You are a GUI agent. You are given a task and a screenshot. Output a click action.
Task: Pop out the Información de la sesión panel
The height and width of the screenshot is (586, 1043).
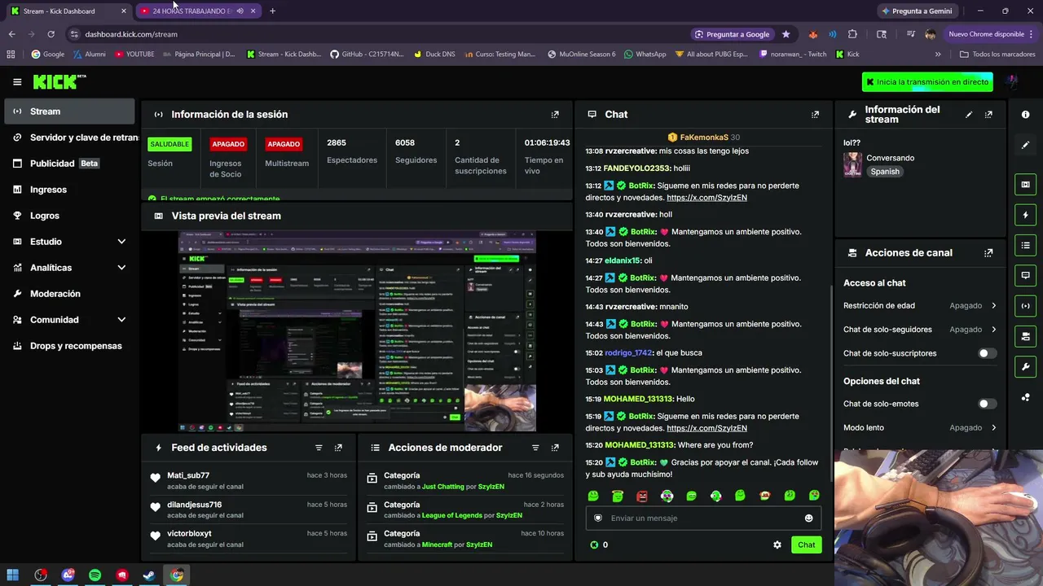point(555,115)
